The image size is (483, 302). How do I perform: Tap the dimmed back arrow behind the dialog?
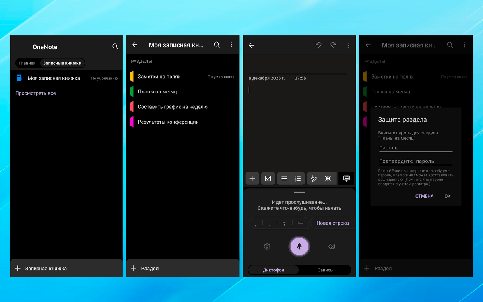[368, 45]
